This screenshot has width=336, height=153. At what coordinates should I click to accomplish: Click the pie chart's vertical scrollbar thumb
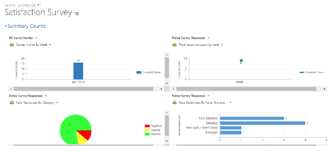[x=166, y=126]
